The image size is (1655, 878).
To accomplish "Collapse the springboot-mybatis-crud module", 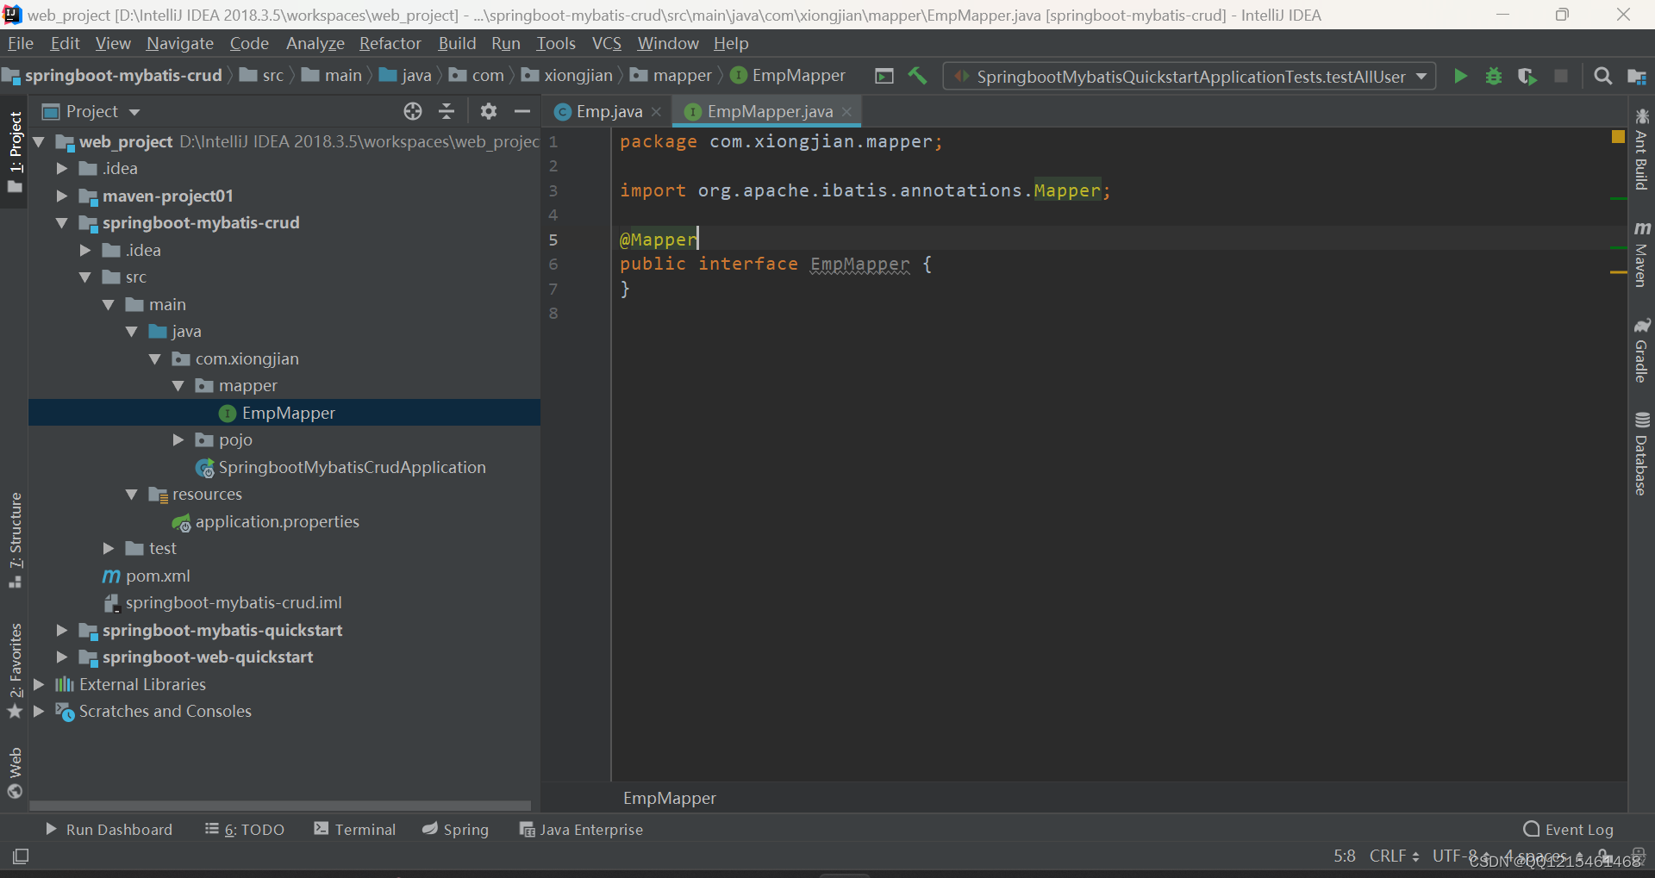I will 62,222.
